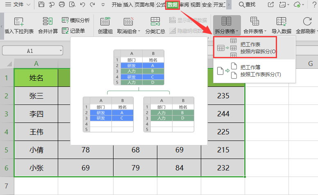This screenshot has height=195, width=318.
Task: Expand the Name Box dropdown arrow
Action: (61, 51)
